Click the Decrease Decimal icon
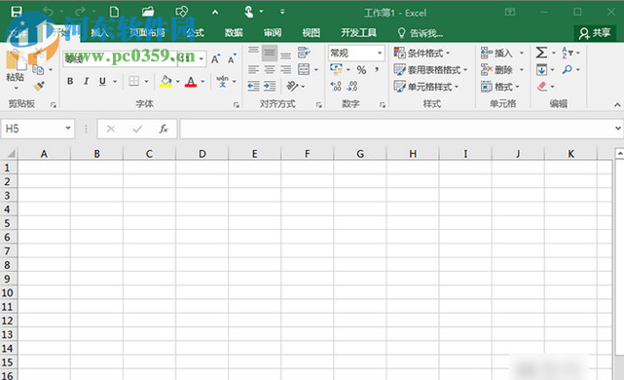This screenshot has height=380, width=624. point(352,86)
